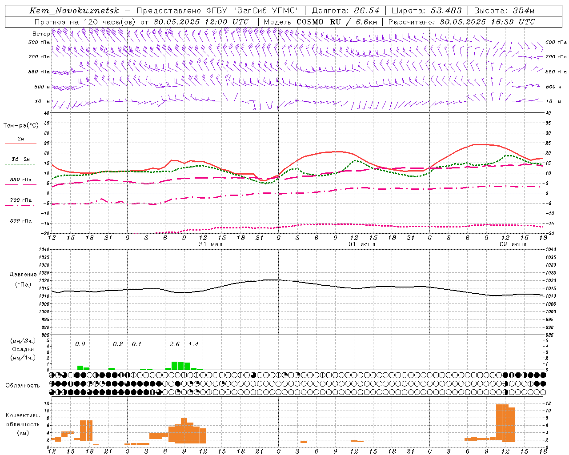Click the precipitation amount 0.9
The width and height of the screenshot is (569, 455).
click(x=80, y=344)
